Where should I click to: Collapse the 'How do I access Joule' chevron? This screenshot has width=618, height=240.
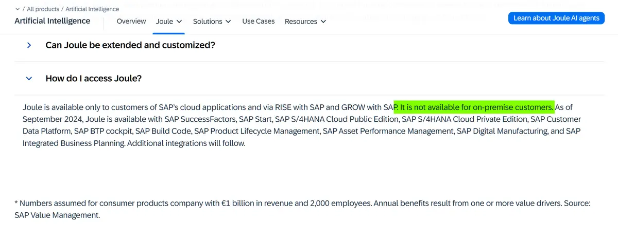(29, 79)
